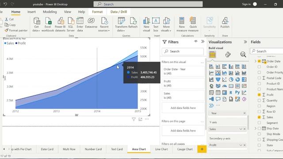This screenshot has width=283, height=159.
Task: Insert a Text box
Action: 156,21
